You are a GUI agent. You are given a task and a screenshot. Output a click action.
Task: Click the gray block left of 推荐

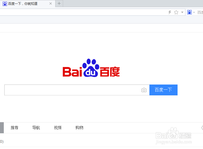coord(2,128)
